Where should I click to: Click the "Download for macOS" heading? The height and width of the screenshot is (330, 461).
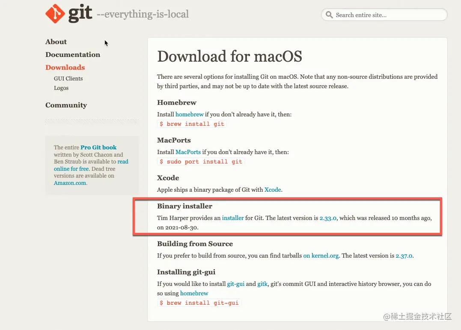pos(229,56)
